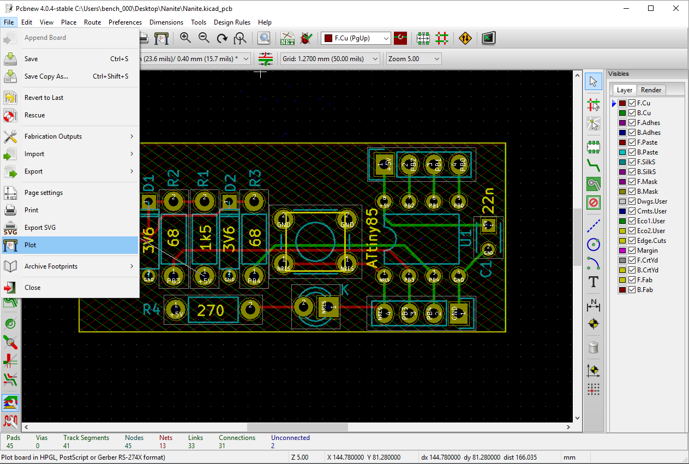
Task: Open Fabrication Outputs submenu
Action: 53,136
